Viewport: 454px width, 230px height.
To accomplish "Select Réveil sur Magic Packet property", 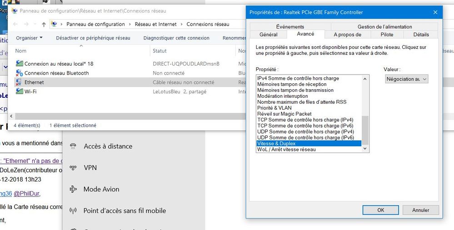I will click(284, 114).
